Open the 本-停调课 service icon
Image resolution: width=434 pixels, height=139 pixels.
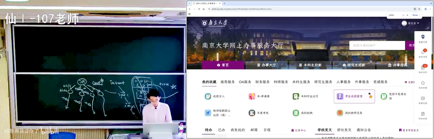click(x=252, y=97)
